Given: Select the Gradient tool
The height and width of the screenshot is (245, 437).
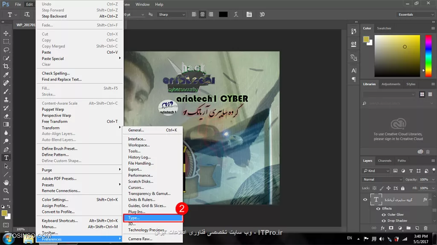Looking at the screenshot, I should click(x=6, y=124).
